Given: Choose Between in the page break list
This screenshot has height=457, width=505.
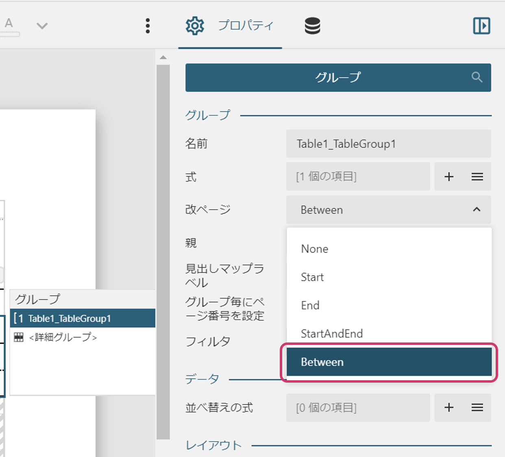Looking at the screenshot, I should coord(389,362).
